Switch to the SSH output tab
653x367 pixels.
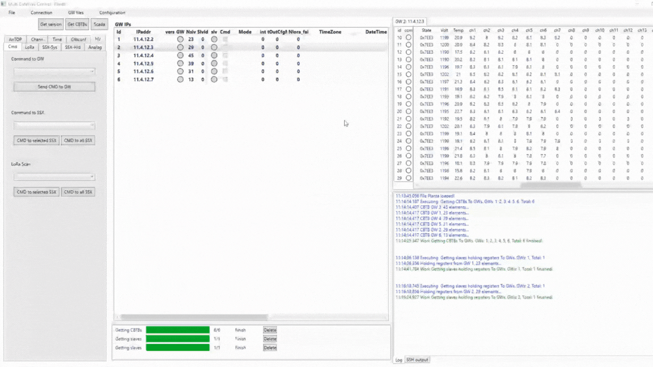[x=417, y=360]
